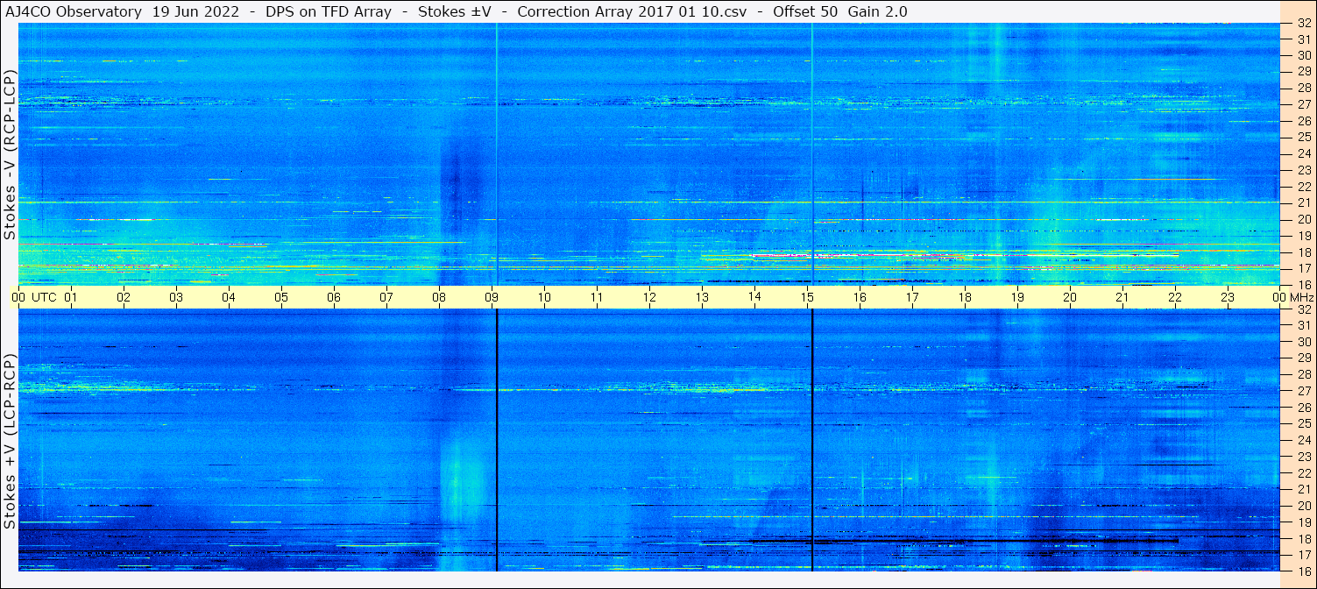The height and width of the screenshot is (589, 1317).
Task: Select the 07 hour tick label
Action: pos(386,297)
